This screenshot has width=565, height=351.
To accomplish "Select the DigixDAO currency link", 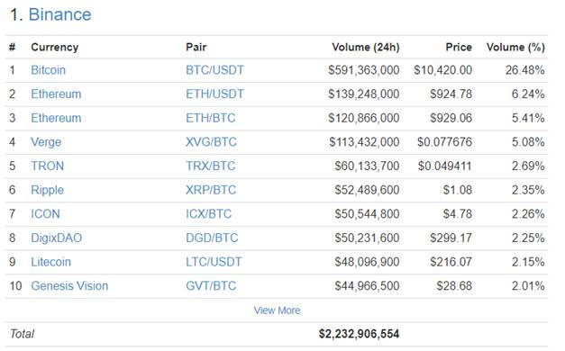I will pyautogui.click(x=57, y=238).
